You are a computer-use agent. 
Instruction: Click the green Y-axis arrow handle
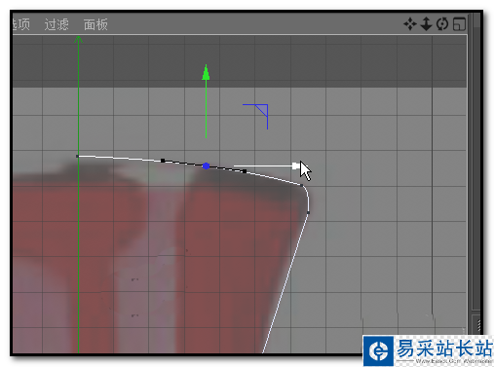[206, 72]
